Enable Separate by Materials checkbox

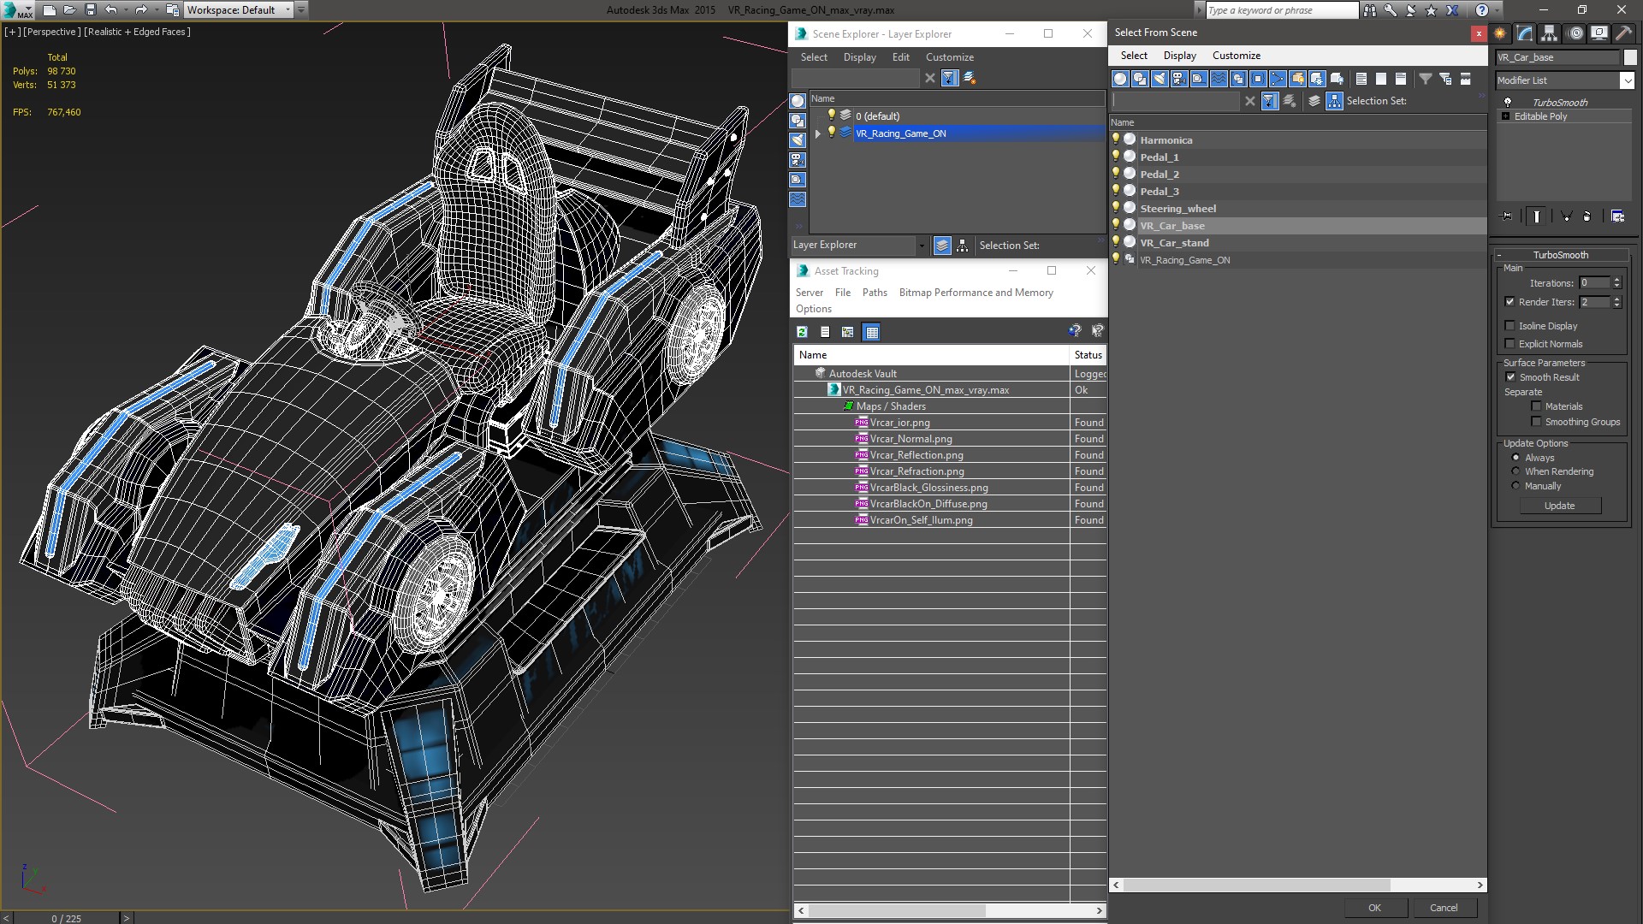click(x=1536, y=406)
